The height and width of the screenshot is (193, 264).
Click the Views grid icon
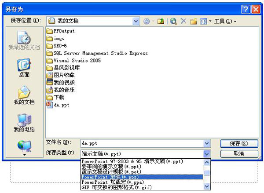tap(203, 22)
